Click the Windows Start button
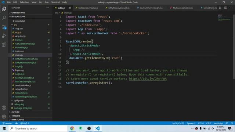Viewport: 235px width, 132px height. (4, 128)
